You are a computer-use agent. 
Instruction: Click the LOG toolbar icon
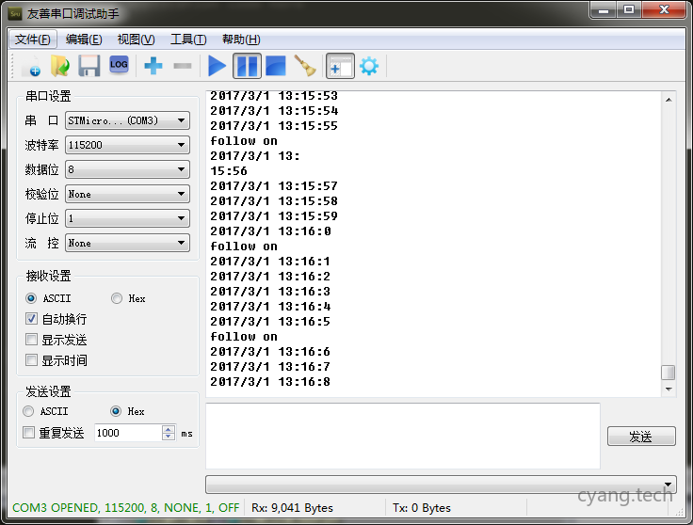[x=119, y=65]
